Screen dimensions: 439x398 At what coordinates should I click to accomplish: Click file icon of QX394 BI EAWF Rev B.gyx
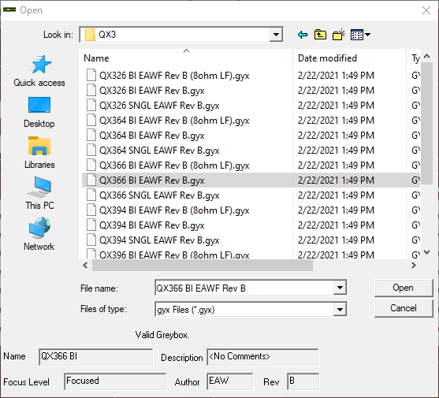(91, 225)
